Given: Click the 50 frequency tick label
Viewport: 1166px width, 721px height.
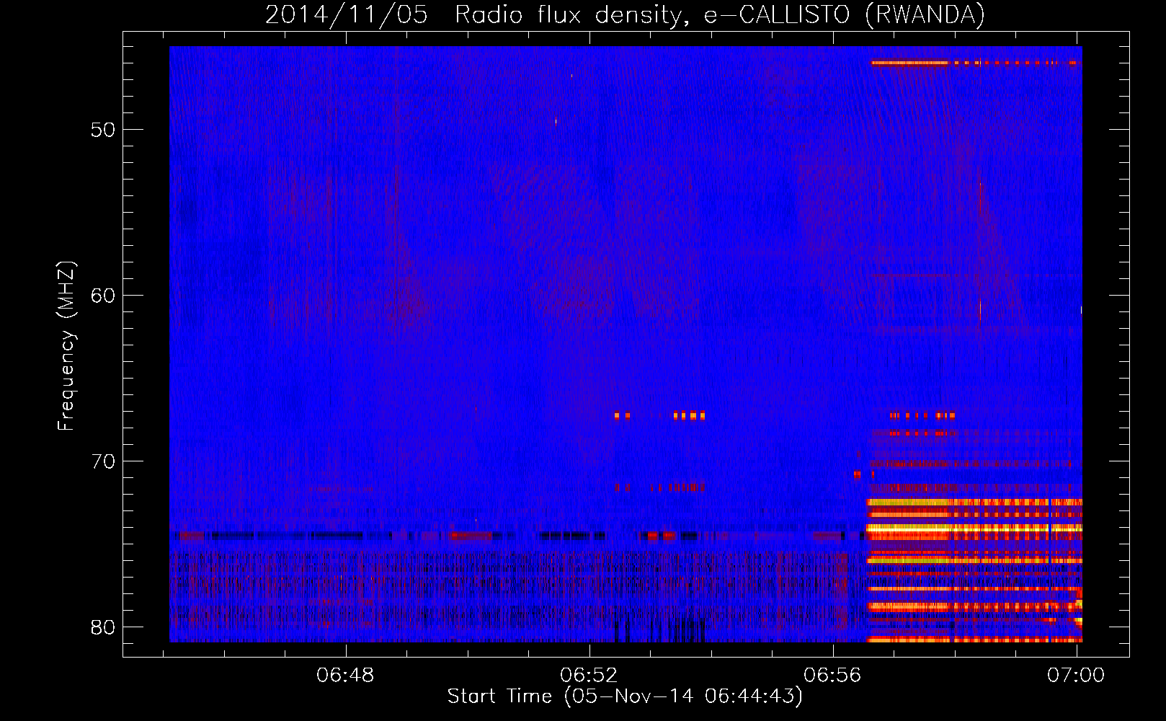Looking at the screenshot, I should click(x=103, y=131).
